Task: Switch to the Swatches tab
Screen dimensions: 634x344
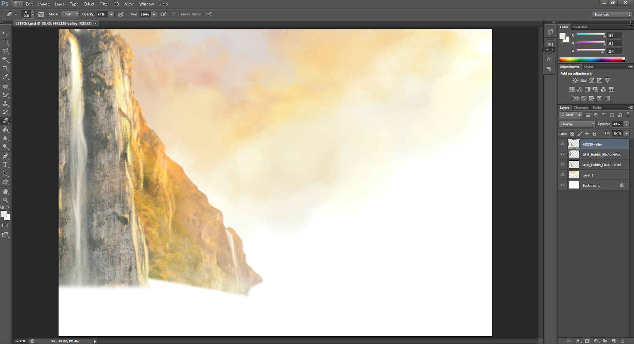Action: click(580, 27)
